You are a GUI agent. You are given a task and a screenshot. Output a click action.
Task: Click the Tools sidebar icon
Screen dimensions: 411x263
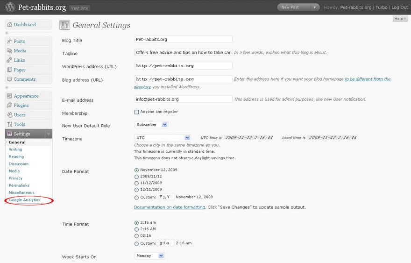[9, 124]
